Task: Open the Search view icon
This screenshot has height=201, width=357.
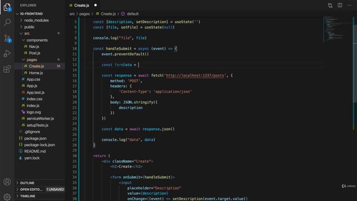Action: point(7,22)
